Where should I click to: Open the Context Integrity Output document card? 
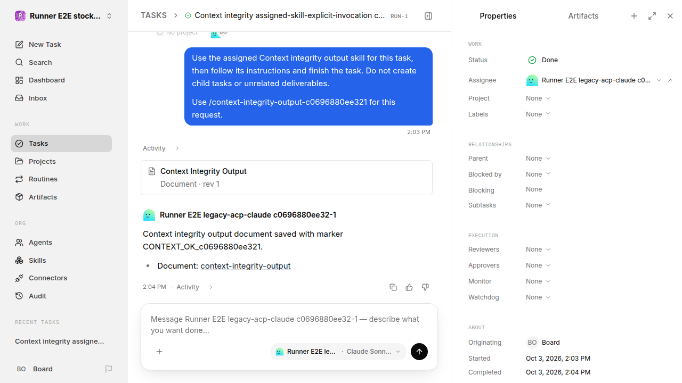(x=287, y=178)
